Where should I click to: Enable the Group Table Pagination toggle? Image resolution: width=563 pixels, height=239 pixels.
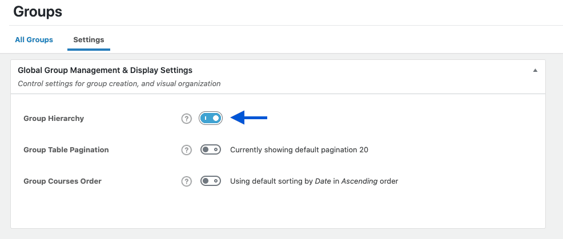coord(211,149)
